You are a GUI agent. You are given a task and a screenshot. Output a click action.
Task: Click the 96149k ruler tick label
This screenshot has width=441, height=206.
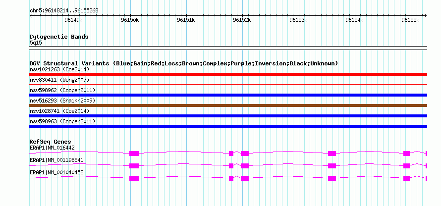73,20
